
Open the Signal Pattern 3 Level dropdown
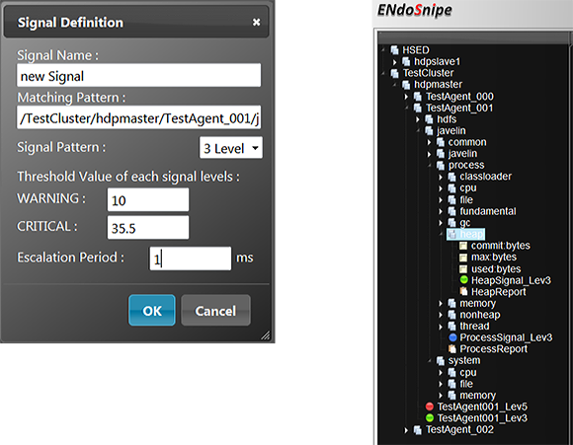pyautogui.click(x=231, y=148)
